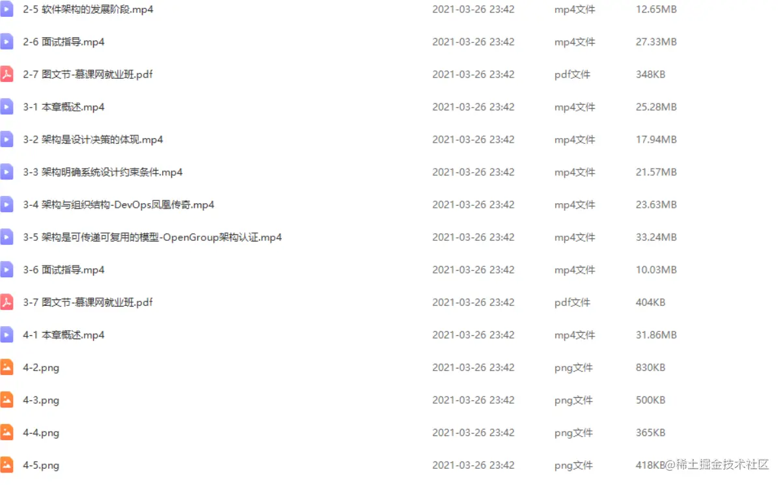
Task: Open 3-5 OpenGroup架构认证.mp4 file
Action: pos(152,237)
